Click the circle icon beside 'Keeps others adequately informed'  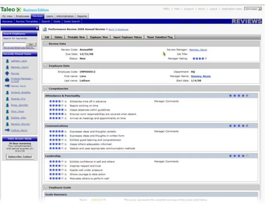pyautogui.click(x=66, y=144)
